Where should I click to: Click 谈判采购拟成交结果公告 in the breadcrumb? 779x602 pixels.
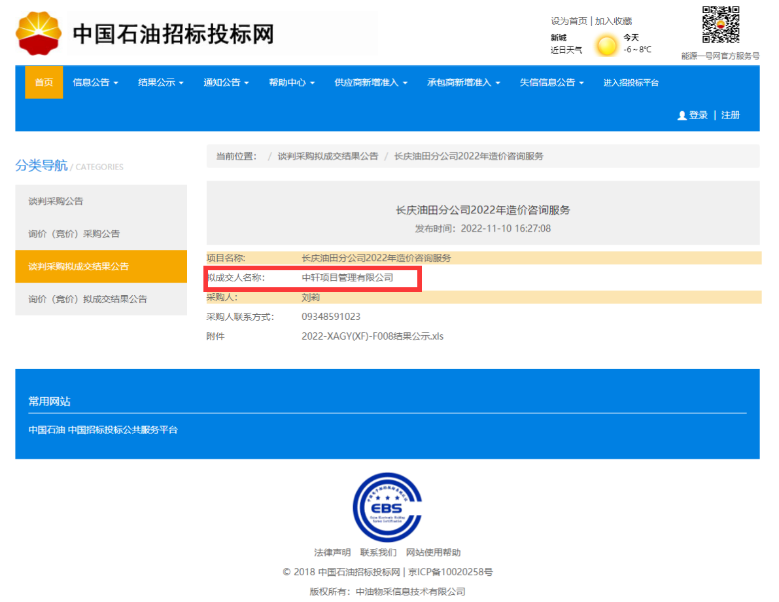tap(328, 156)
